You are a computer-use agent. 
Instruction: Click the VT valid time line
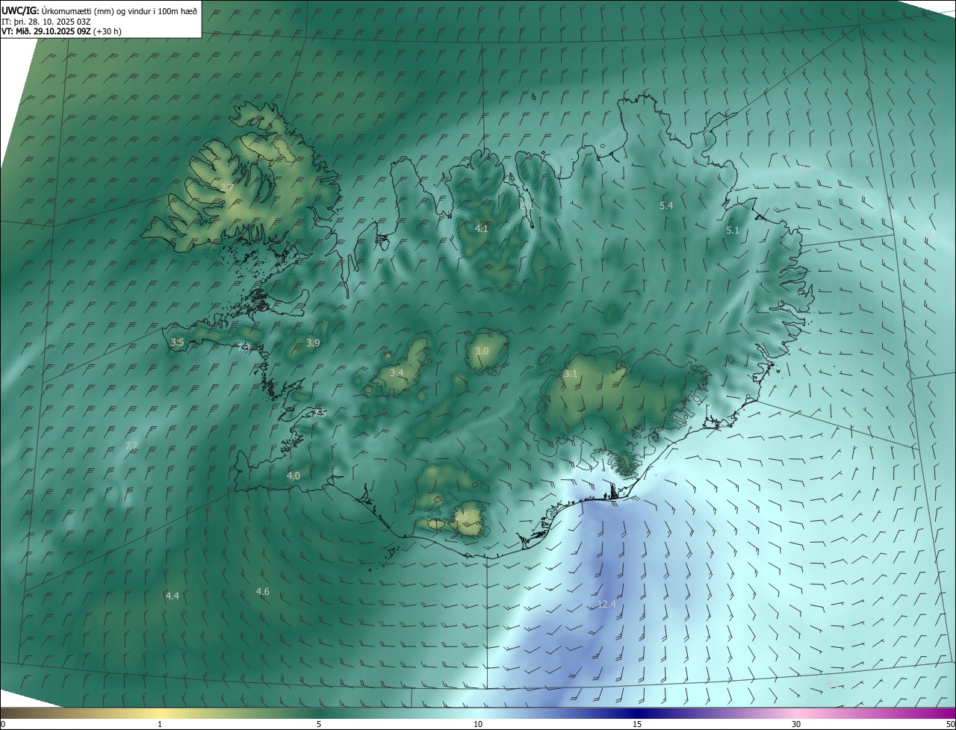(61, 31)
